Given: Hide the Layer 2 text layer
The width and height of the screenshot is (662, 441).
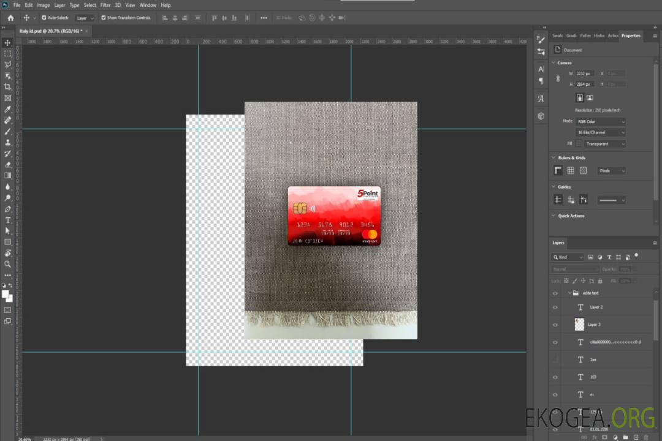Looking at the screenshot, I should click(x=555, y=307).
